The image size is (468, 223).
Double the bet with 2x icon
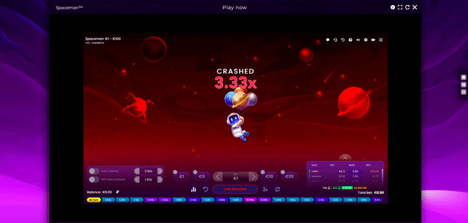click(x=265, y=189)
